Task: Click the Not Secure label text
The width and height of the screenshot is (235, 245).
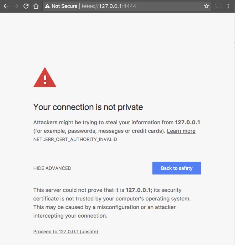Action: (x=64, y=6)
